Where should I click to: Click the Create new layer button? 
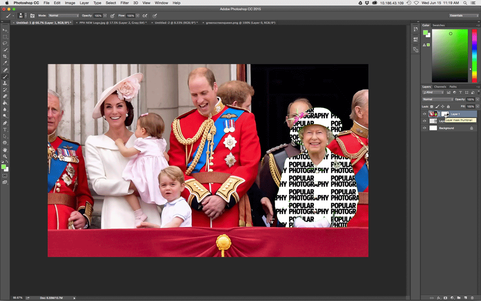[x=466, y=298]
